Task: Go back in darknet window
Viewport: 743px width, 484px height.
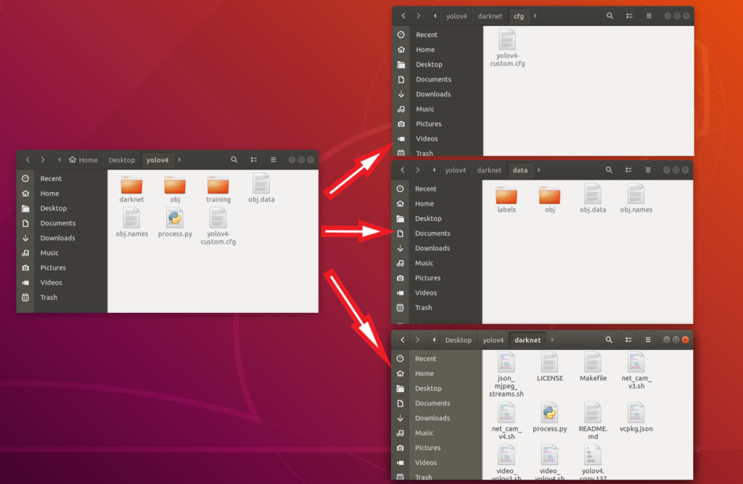Action: [402, 340]
